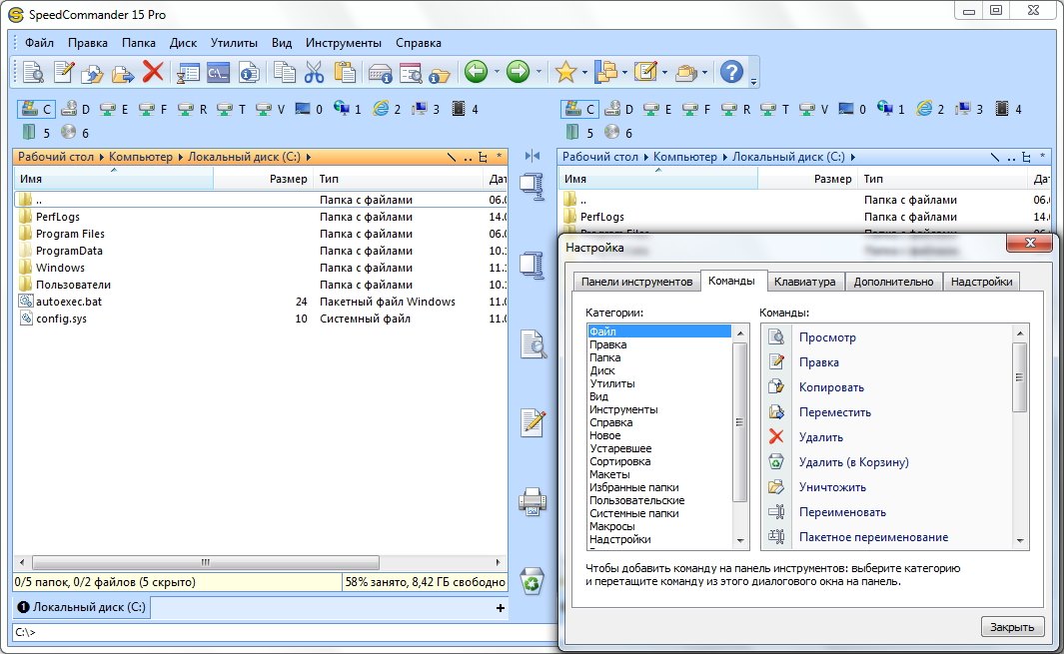Select drive D in left drive bar
The height and width of the screenshot is (654, 1064).
click(x=76, y=109)
